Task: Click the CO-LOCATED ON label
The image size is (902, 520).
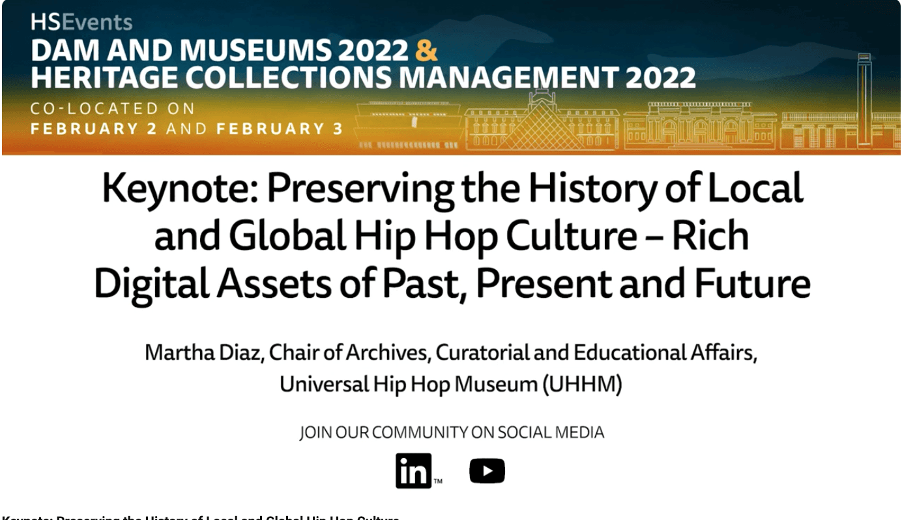Action: tap(111, 108)
